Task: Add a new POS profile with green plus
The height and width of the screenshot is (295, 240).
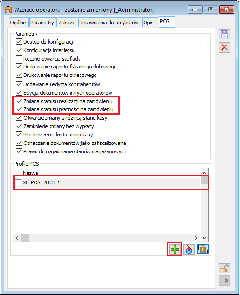Action: [175, 250]
